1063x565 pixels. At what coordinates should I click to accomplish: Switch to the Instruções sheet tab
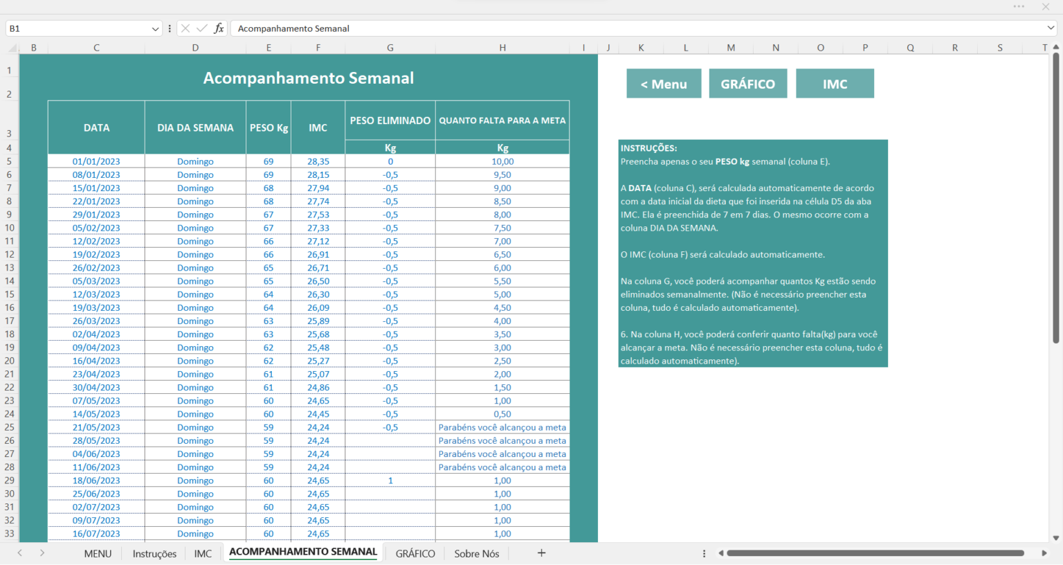click(154, 553)
